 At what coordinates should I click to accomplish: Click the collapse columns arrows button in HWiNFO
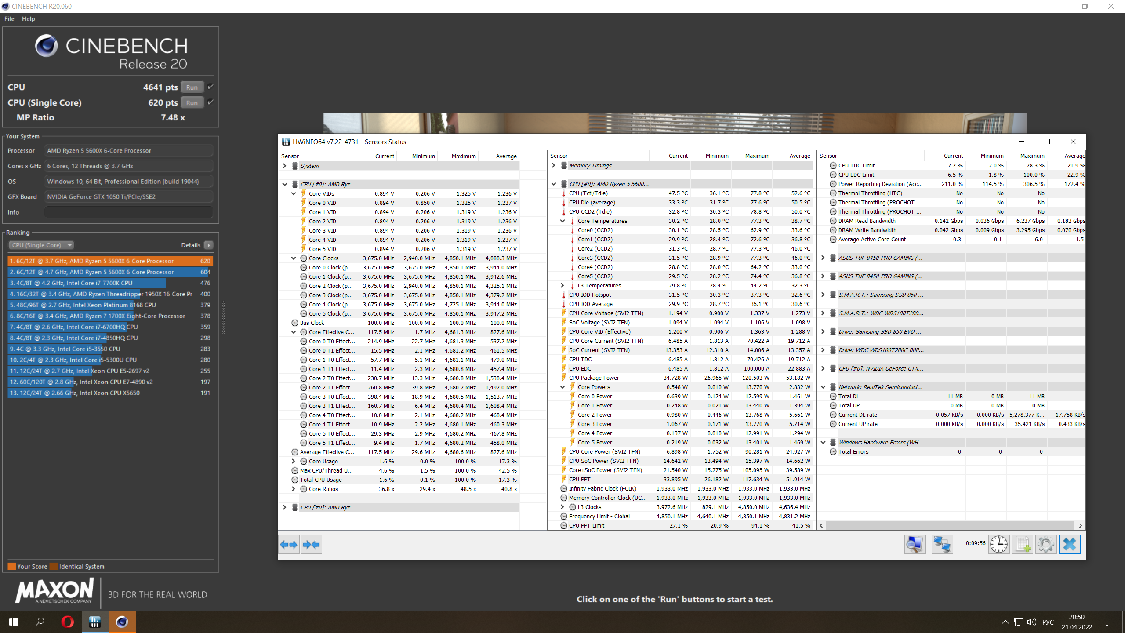pos(312,545)
